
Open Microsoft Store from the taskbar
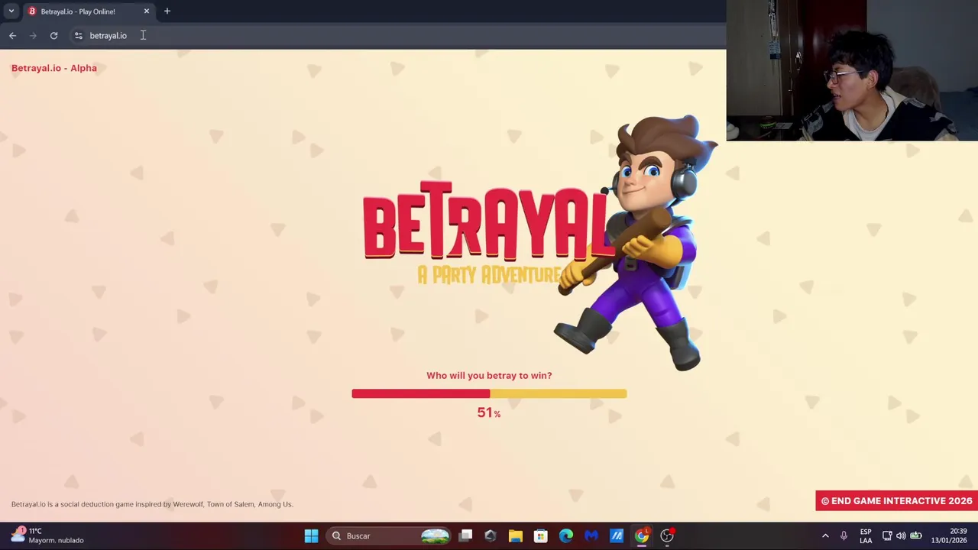(x=541, y=535)
